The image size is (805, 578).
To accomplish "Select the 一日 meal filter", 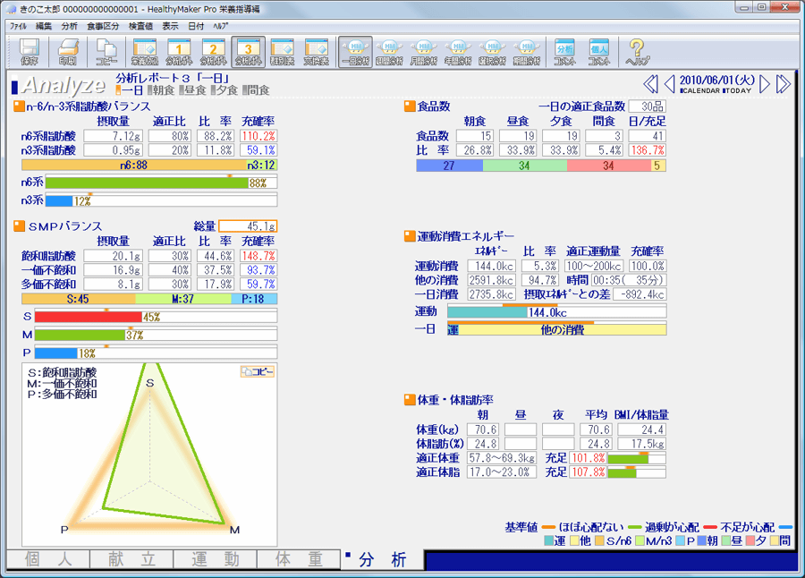I will [130, 90].
